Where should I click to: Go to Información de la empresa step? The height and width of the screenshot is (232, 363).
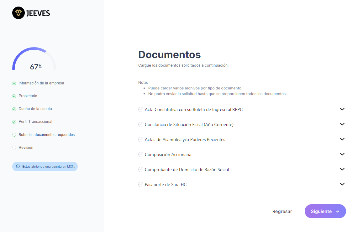pyautogui.click(x=41, y=83)
